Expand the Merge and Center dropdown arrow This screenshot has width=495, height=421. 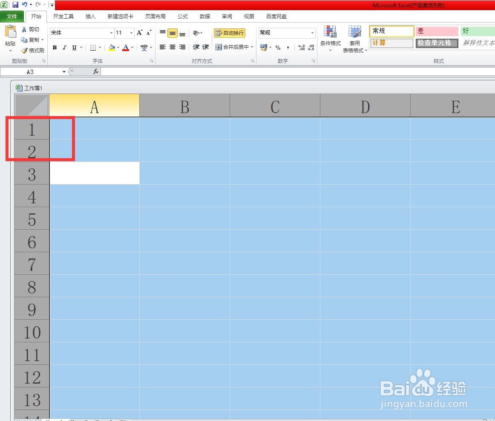[x=252, y=47]
